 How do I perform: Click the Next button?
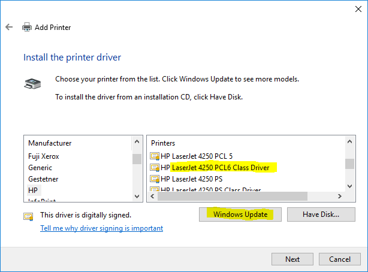click(292, 259)
